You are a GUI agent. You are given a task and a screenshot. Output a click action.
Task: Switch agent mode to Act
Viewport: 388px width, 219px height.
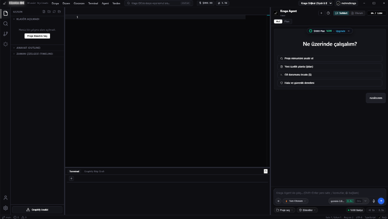click(x=278, y=22)
